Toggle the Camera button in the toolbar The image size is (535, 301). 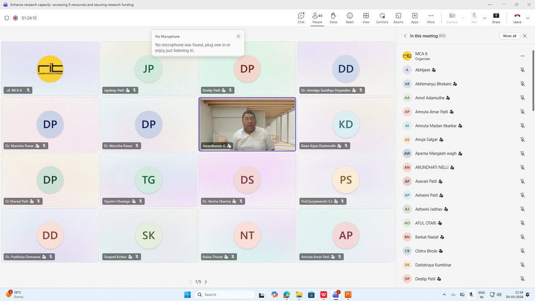452,18
